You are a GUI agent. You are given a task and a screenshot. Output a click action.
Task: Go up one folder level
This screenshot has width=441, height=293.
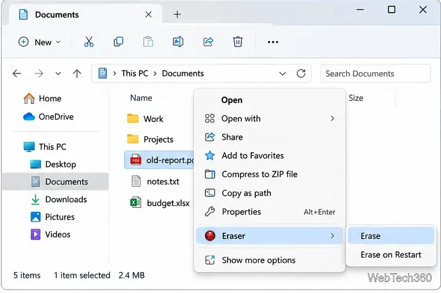coord(77,74)
